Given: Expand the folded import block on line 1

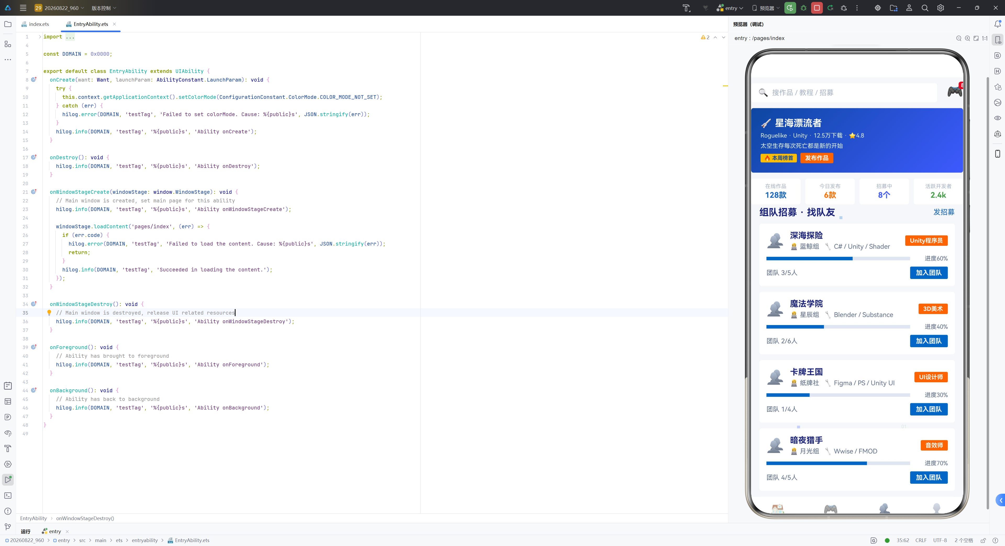Looking at the screenshot, I should coord(40,37).
